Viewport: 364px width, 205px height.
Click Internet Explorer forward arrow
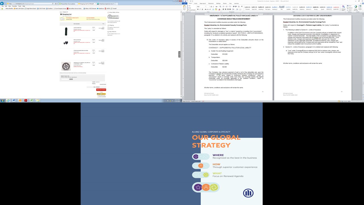pos(5,3)
